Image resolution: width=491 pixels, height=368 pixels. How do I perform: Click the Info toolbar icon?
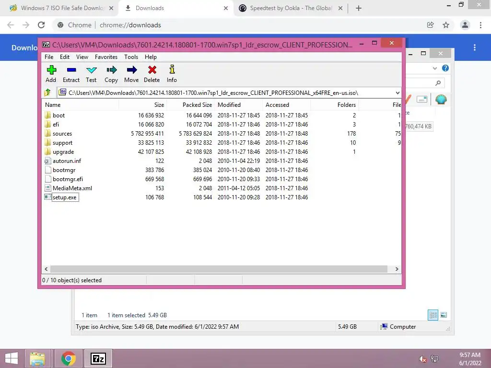click(x=172, y=69)
